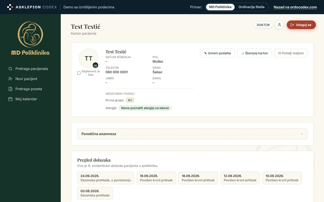This screenshot has width=324, height=202.
Task: Open the 10.09.2026 Povišen krvni pritisak visit
Action: pos(282,178)
